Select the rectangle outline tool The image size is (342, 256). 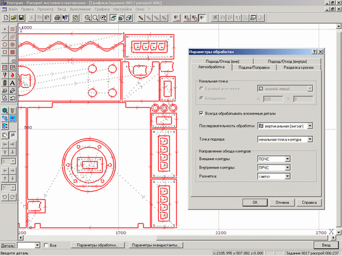tap(5, 52)
